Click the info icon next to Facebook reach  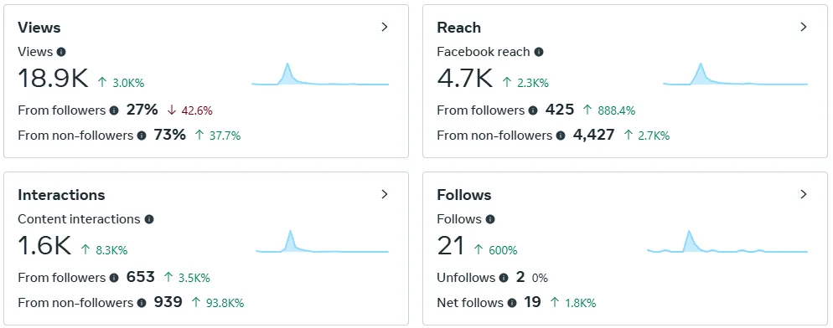tap(539, 52)
